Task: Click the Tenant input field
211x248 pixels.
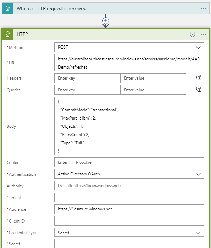Action: point(129,197)
